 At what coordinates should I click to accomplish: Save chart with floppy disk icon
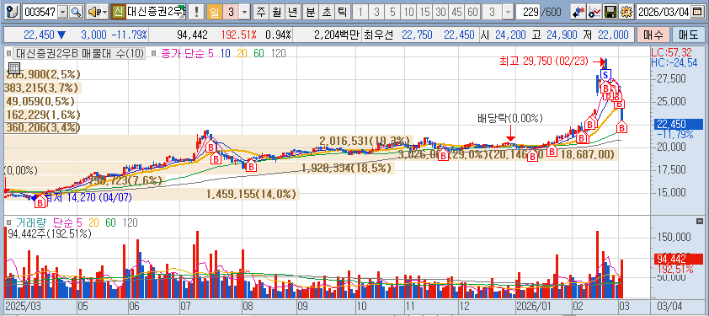610,13
